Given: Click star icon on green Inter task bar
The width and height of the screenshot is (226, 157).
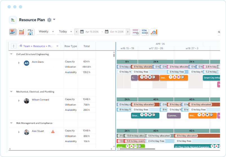Looking at the screenshot, I should coord(127,146).
